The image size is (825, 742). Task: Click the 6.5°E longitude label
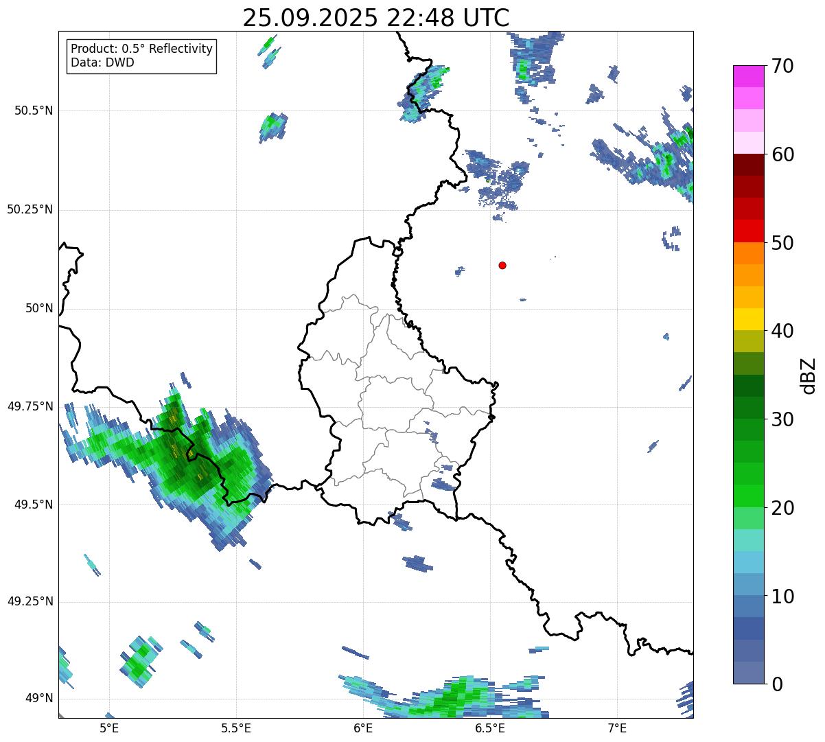point(490,728)
